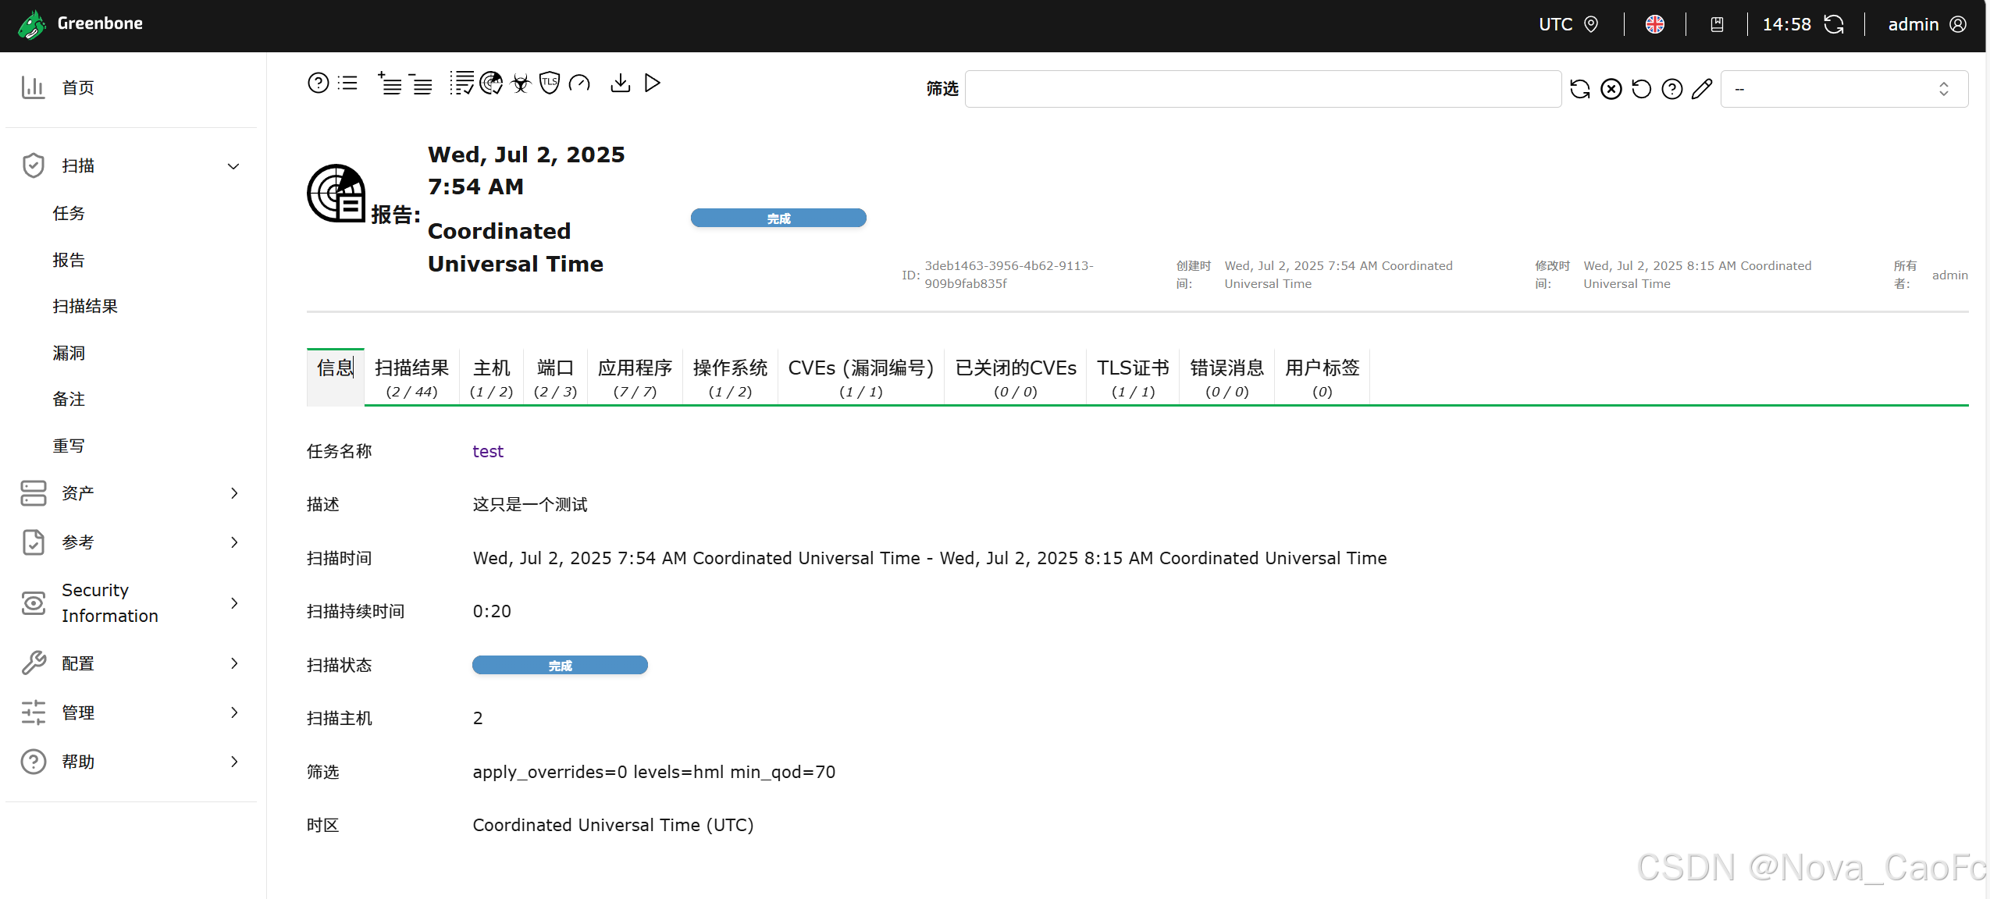Remove report from assets minus-list icon

click(x=422, y=83)
